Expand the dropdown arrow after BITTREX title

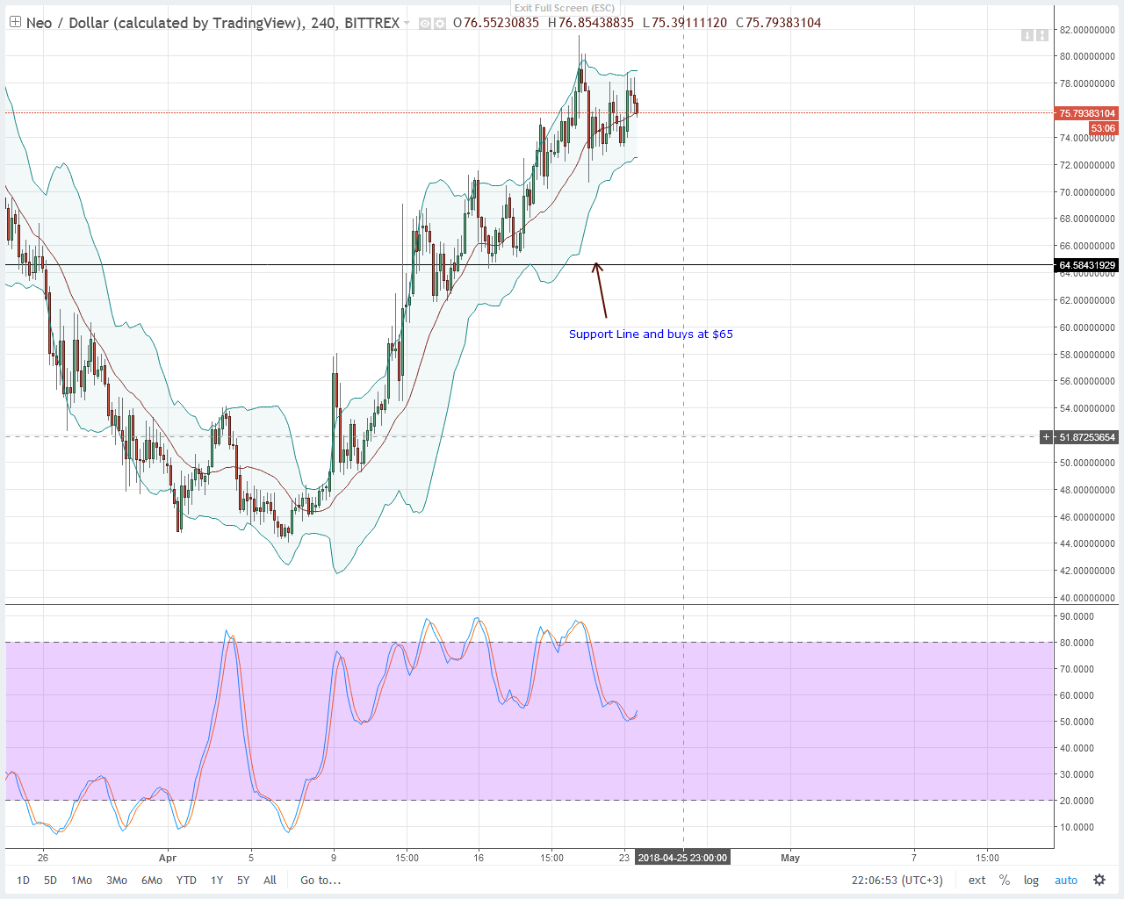pyautogui.click(x=407, y=23)
